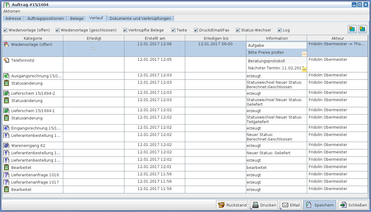Click the collapse all entries icon
371x212 pixels.
(x=362, y=29)
